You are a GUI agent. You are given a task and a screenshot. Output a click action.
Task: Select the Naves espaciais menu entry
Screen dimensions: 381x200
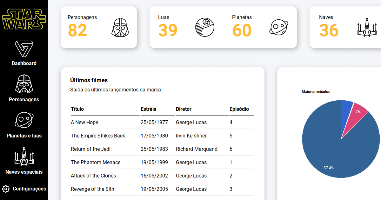coord(24,172)
